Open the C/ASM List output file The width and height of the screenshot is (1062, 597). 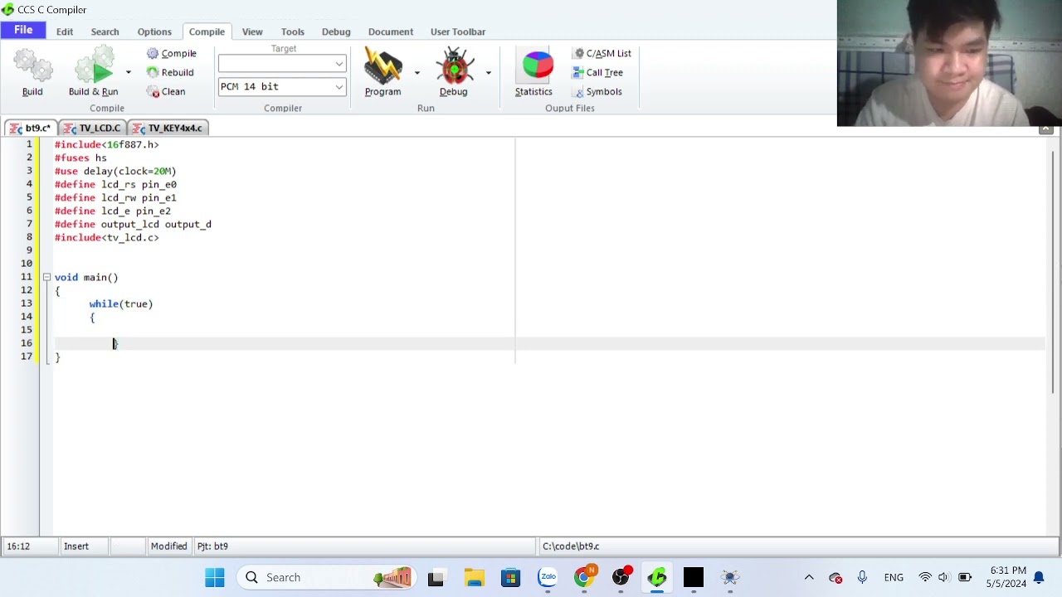pos(602,53)
